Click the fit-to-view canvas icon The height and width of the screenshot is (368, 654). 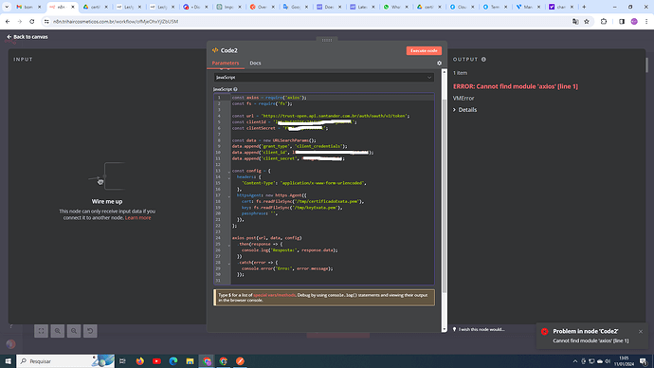point(42,331)
